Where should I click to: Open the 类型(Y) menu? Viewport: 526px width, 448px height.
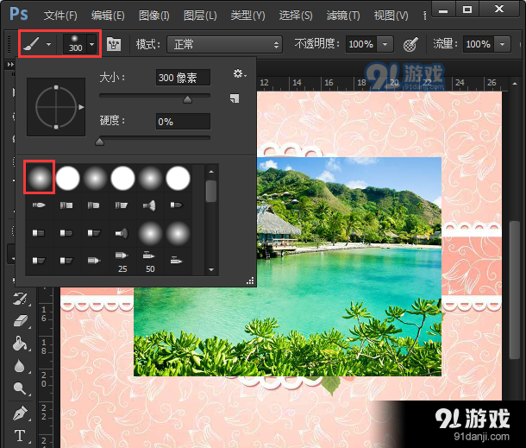tap(247, 16)
